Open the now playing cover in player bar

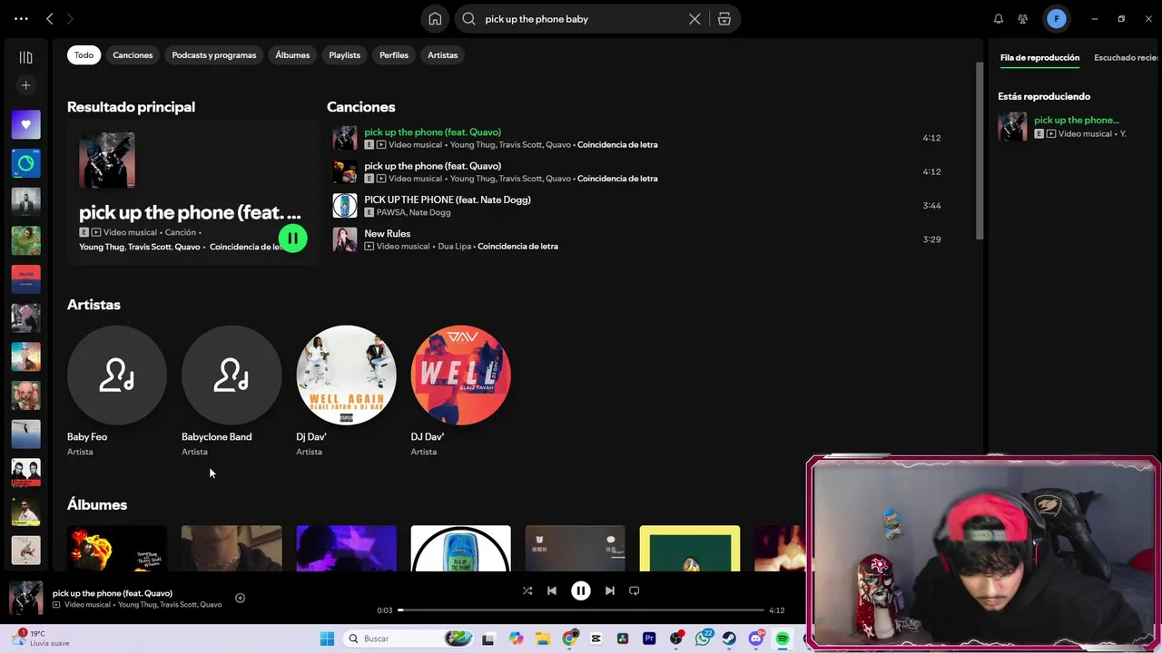tap(25, 599)
